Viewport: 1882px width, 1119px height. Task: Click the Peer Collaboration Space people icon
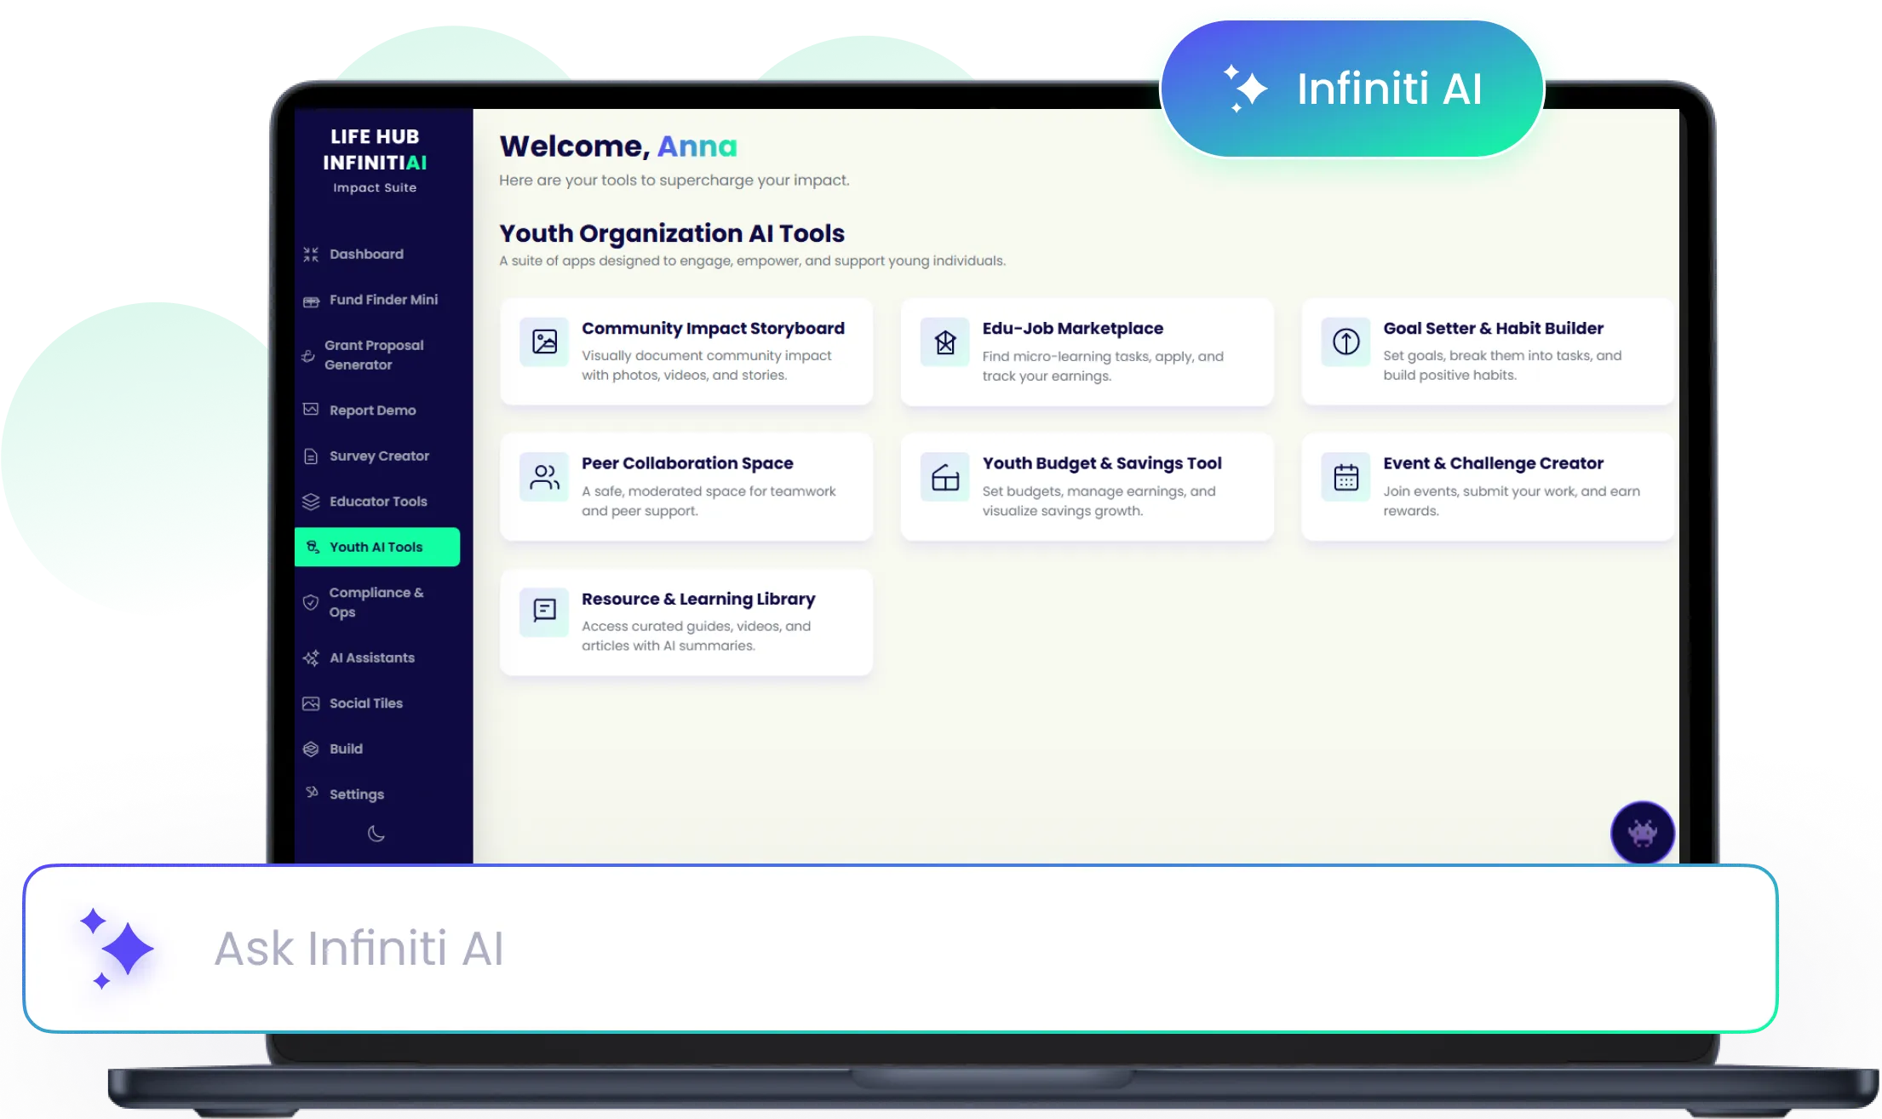(544, 477)
